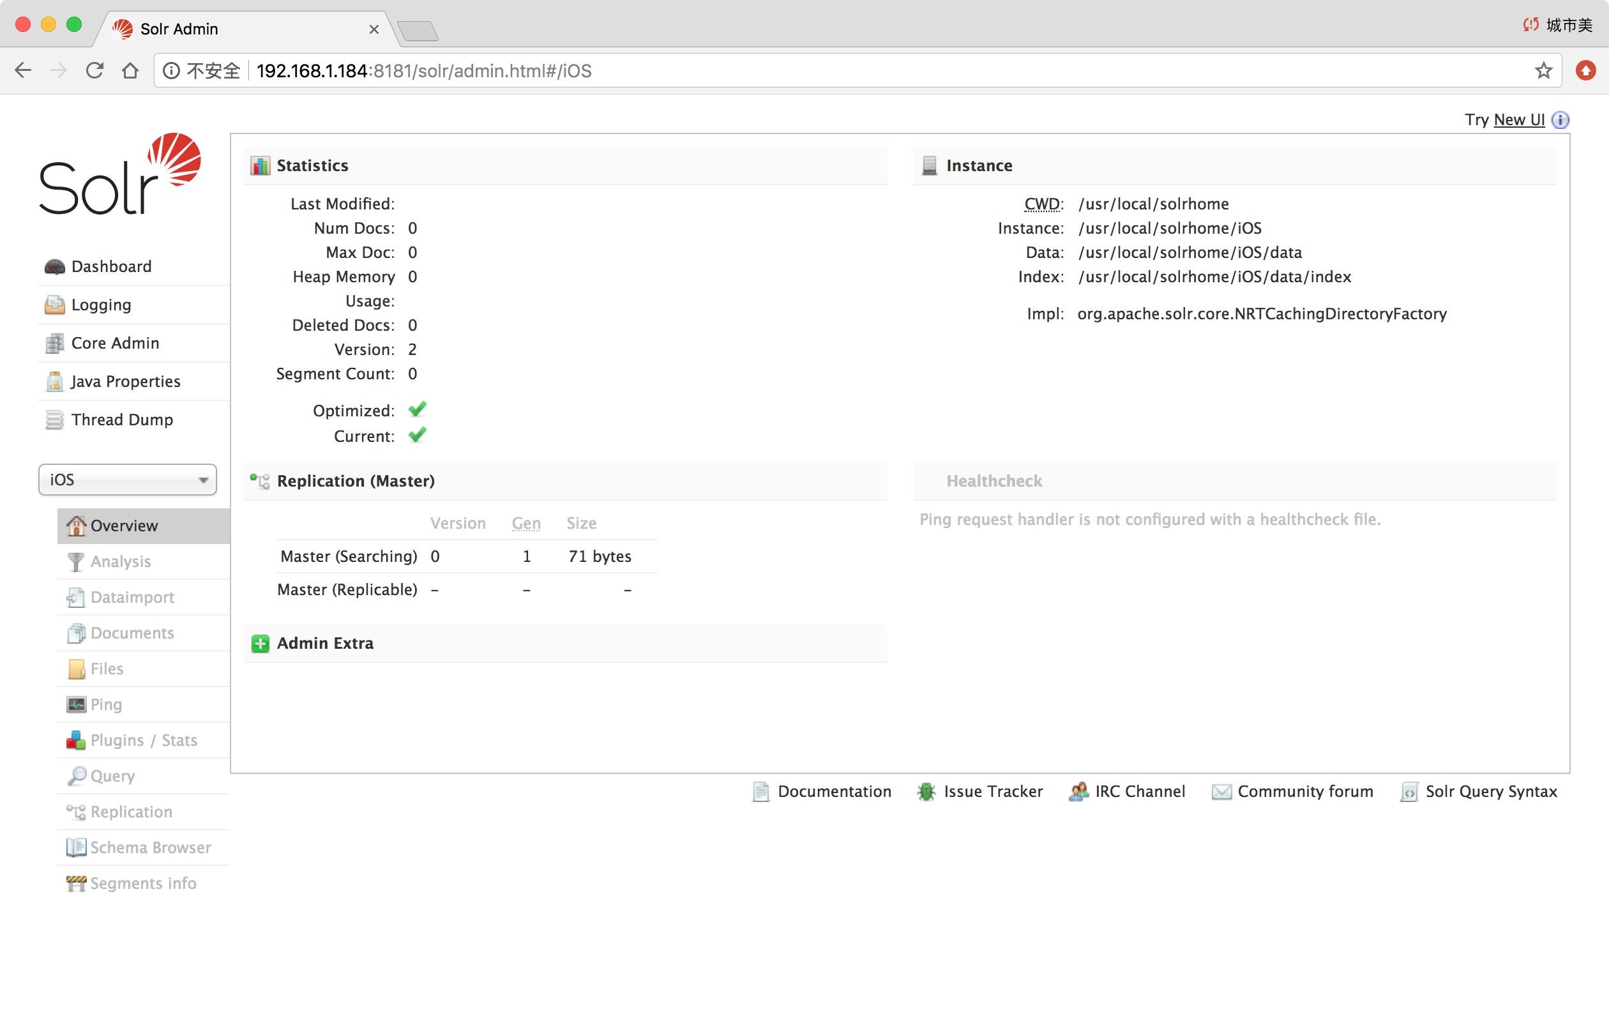The height and width of the screenshot is (1023, 1609).
Task: Click the Ping monitor icon
Action: click(x=76, y=704)
